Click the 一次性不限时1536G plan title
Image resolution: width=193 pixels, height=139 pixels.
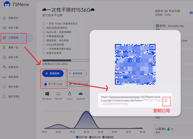(68, 10)
